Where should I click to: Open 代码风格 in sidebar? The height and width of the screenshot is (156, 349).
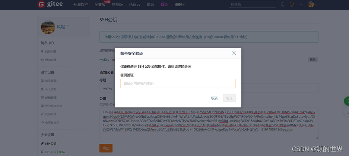tap(51, 114)
